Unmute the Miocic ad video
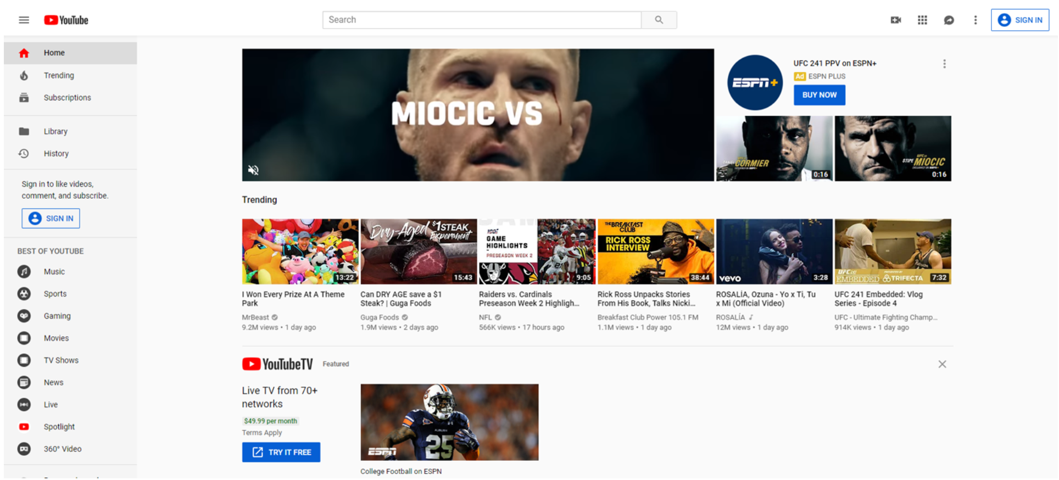This screenshot has width=1059, height=480. (253, 170)
